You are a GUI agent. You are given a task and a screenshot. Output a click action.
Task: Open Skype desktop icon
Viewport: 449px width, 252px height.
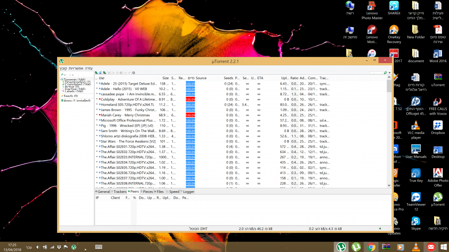(416, 223)
